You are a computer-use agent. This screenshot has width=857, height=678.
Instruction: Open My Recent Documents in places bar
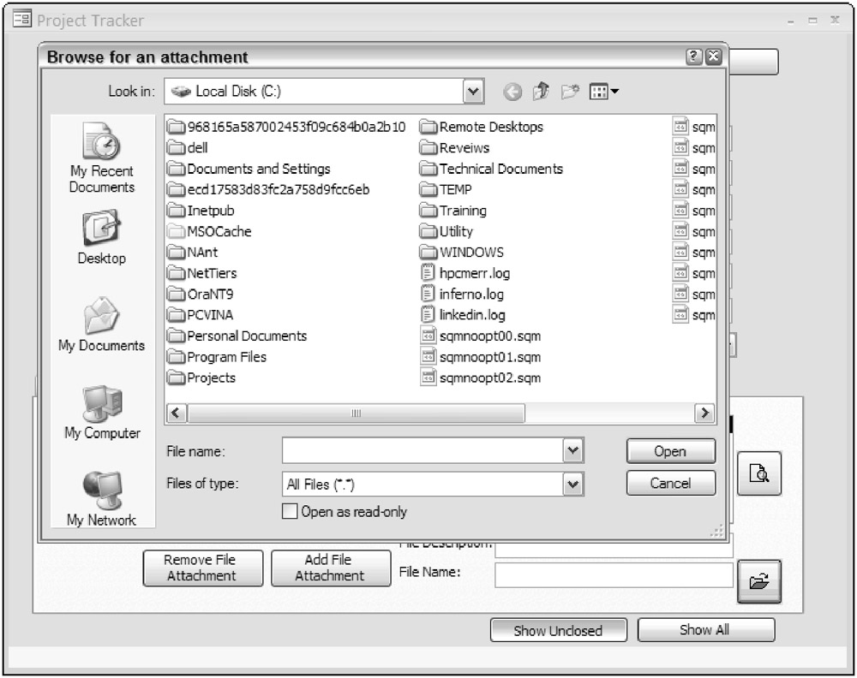102,158
